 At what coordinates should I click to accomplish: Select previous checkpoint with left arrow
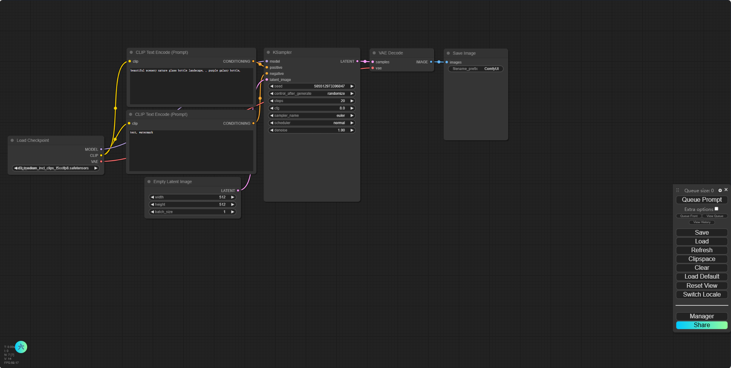tap(16, 168)
